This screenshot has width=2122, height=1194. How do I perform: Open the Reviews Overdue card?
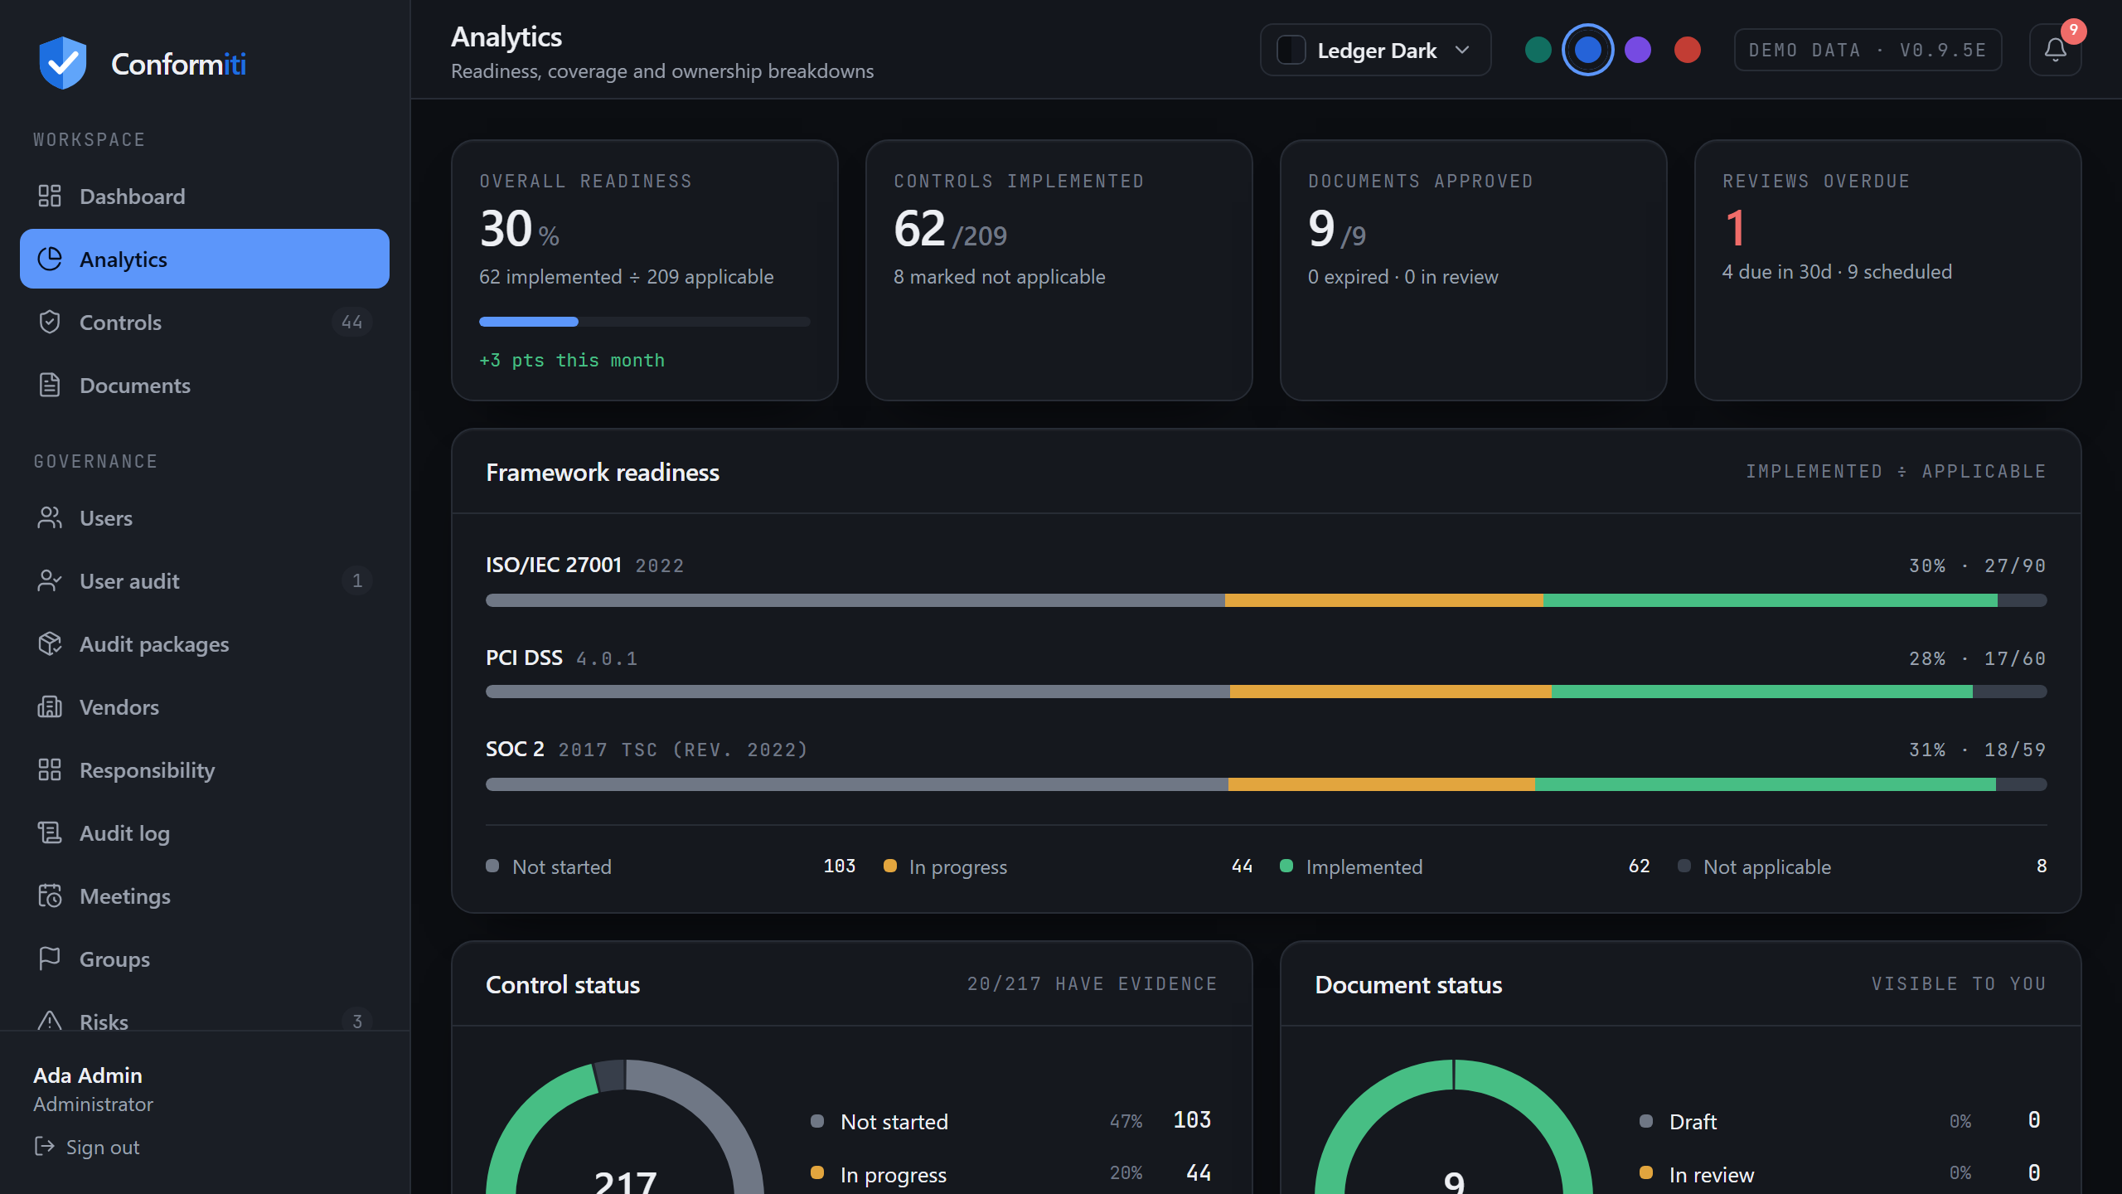tap(1888, 270)
